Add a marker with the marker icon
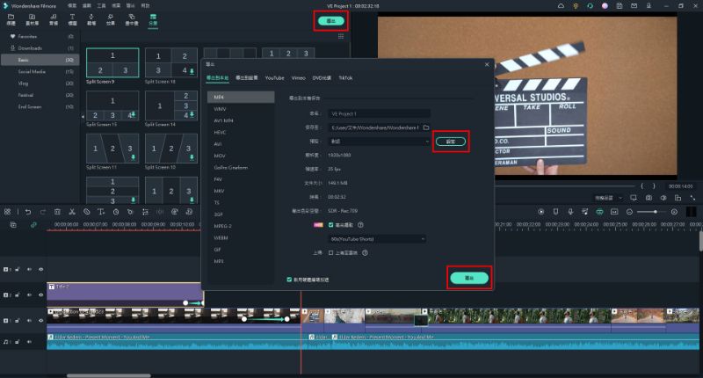The width and height of the screenshot is (703, 378). pyautogui.click(x=555, y=212)
